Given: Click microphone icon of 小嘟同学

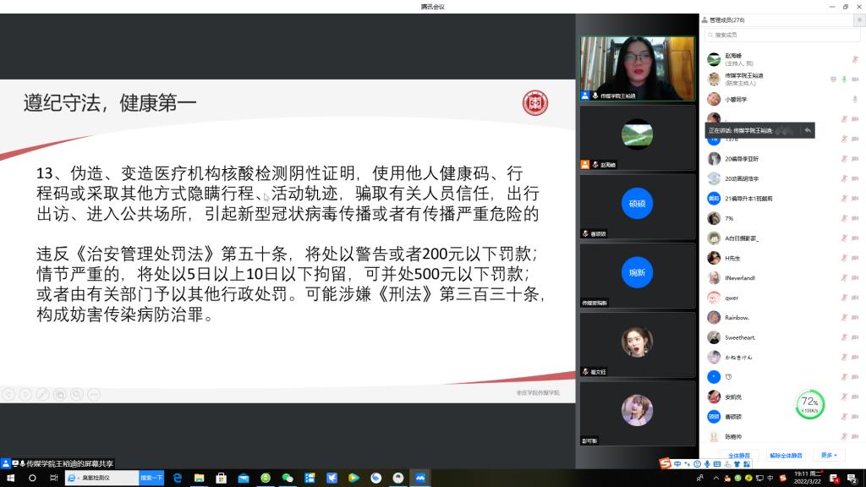Looking at the screenshot, I should (x=855, y=100).
